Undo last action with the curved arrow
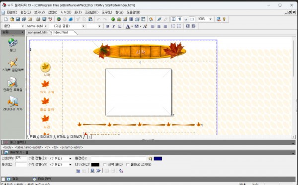The height and width of the screenshot is (185, 298). tap(99, 19)
